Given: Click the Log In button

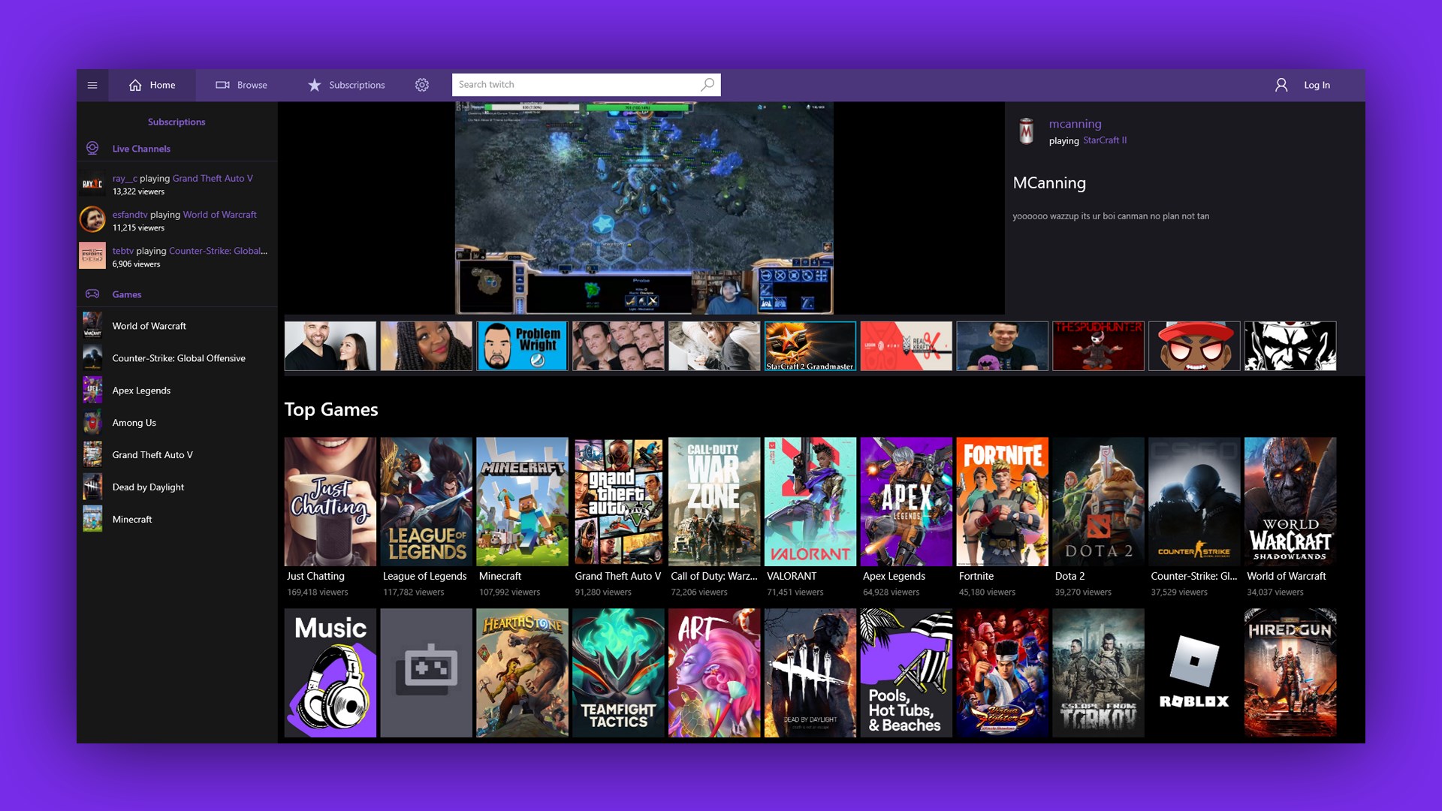Looking at the screenshot, I should tap(1317, 85).
